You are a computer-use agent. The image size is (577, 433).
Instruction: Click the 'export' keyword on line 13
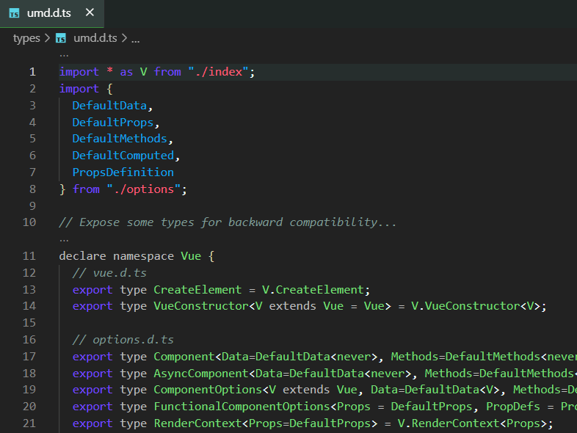[x=92, y=290]
